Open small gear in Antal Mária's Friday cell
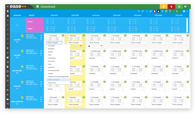Image resolution: width=196 pixels, height=115 pixels. (x=81, y=46)
